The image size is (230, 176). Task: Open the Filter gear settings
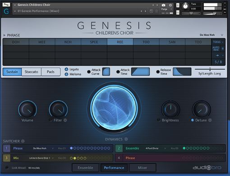click(x=65, y=120)
